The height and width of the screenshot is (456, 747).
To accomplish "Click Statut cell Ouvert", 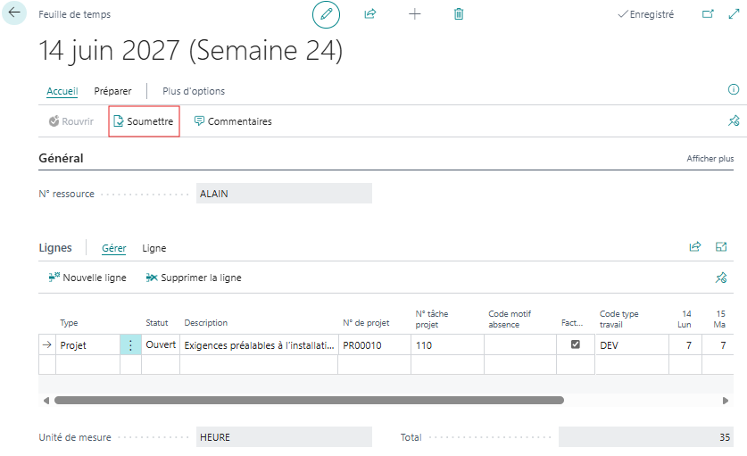I will point(161,344).
